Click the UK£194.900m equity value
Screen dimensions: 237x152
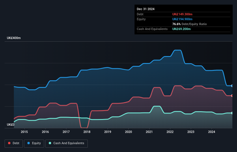tap(182, 19)
